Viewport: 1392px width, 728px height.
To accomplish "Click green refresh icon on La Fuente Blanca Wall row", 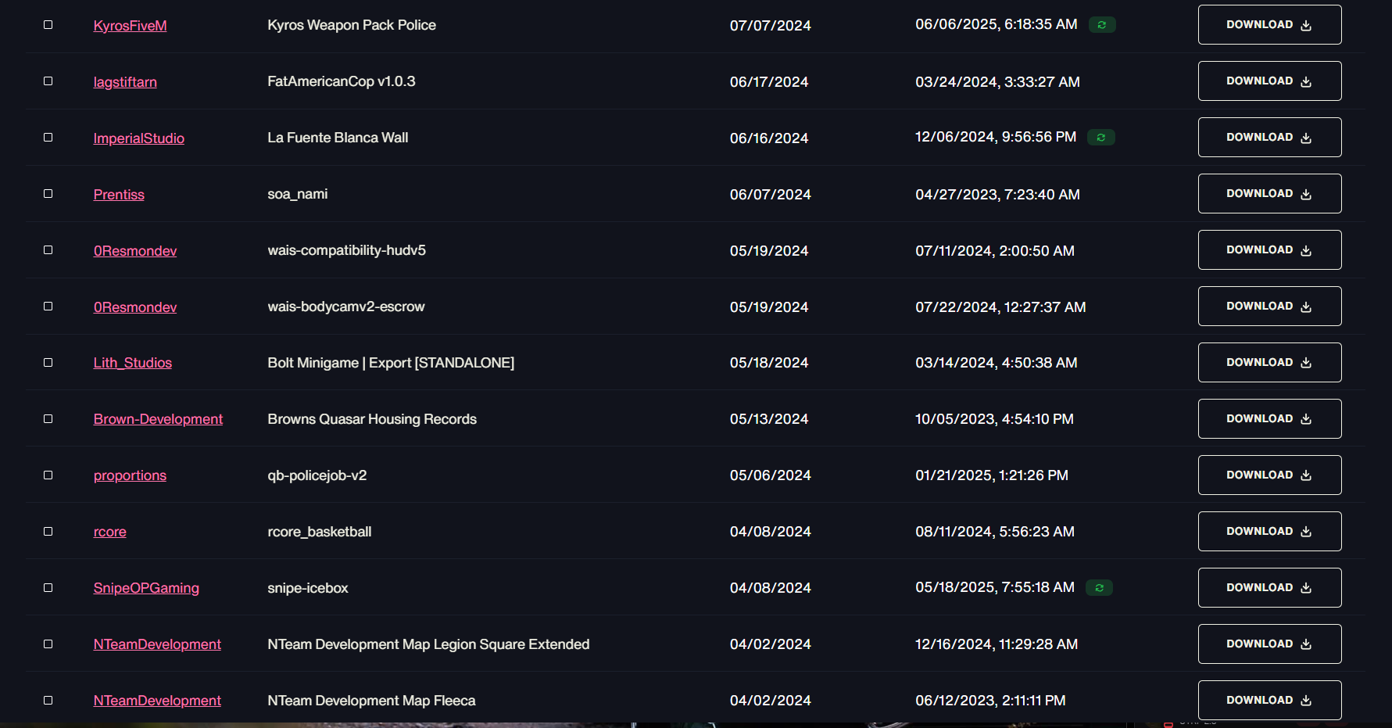I will 1101,138.
